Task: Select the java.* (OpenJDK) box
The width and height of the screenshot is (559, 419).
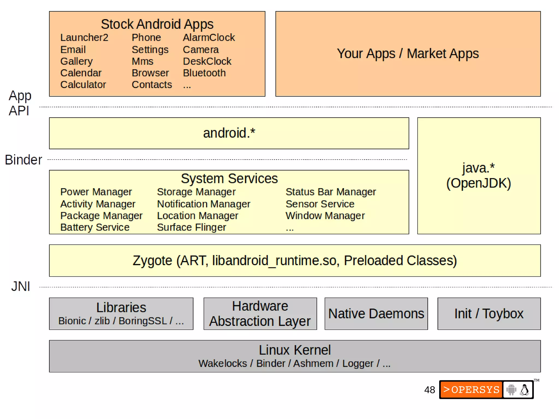Action: [478, 175]
